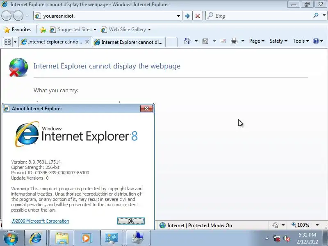Click the Add to Favorites Bar icon
The image size is (328, 246).
click(43, 30)
